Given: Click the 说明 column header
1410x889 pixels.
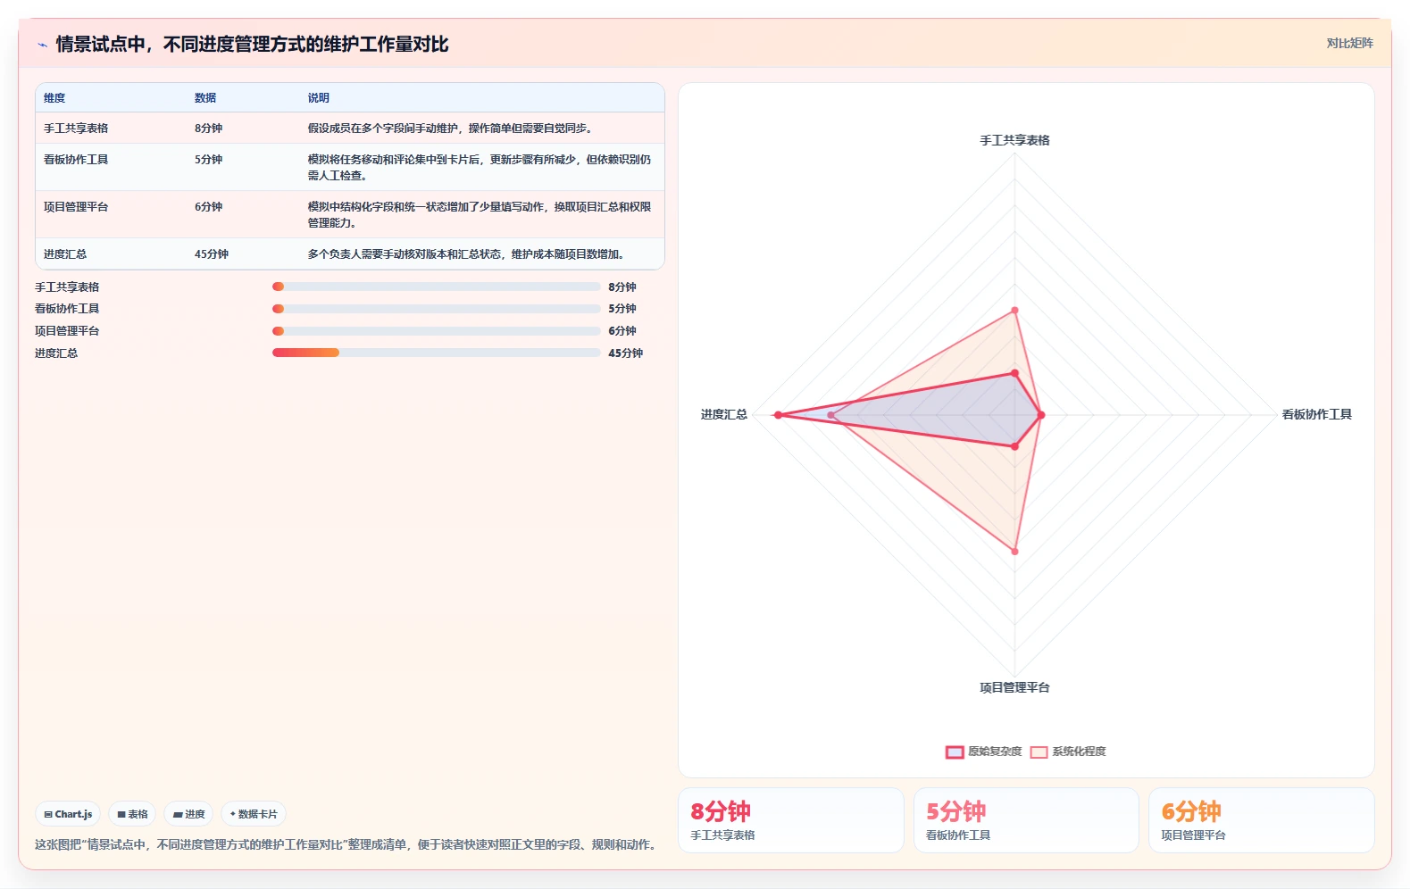Looking at the screenshot, I should 319,98.
